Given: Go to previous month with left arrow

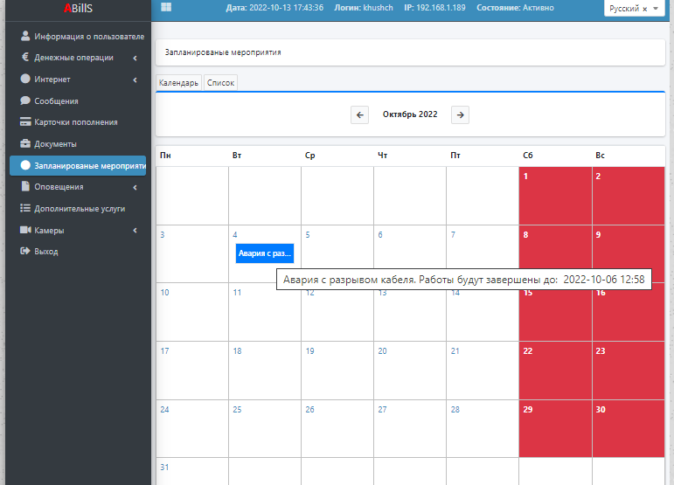Looking at the screenshot, I should [359, 114].
